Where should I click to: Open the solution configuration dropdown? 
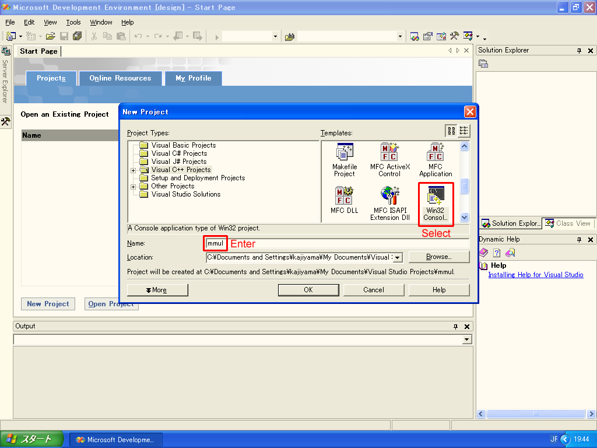tap(275, 37)
